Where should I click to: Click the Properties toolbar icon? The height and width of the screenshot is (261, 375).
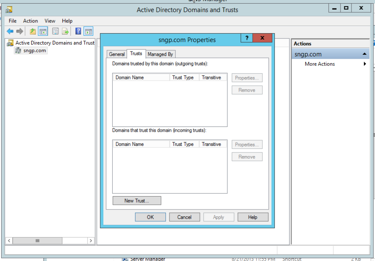tap(56, 31)
